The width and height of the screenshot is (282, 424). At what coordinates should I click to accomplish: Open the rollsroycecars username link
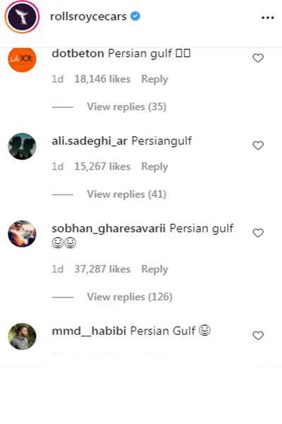pos(88,16)
